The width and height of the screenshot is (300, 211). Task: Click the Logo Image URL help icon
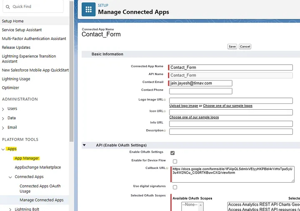(165, 100)
